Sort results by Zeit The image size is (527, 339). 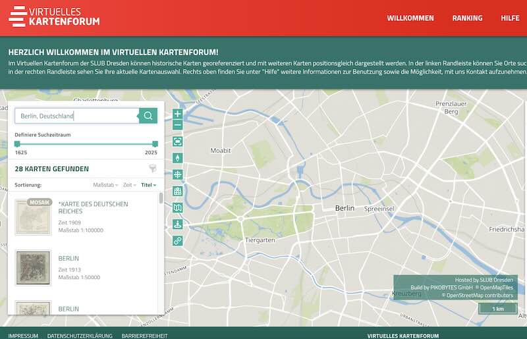tap(129, 185)
